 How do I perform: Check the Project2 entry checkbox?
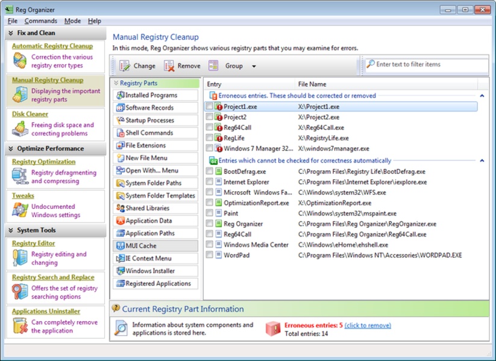pos(209,117)
